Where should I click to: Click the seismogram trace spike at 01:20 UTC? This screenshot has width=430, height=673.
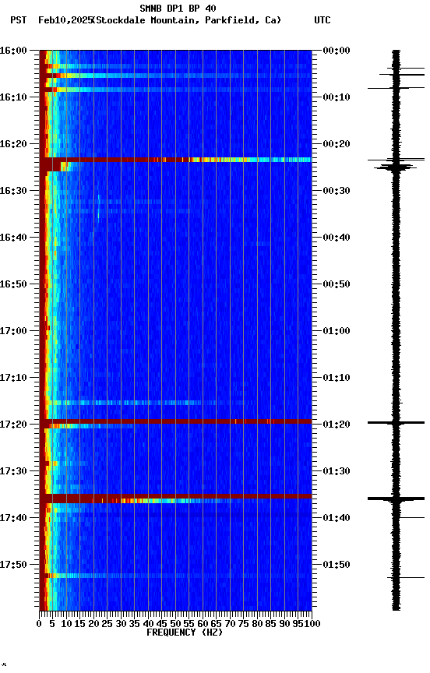(x=396, y=423)
